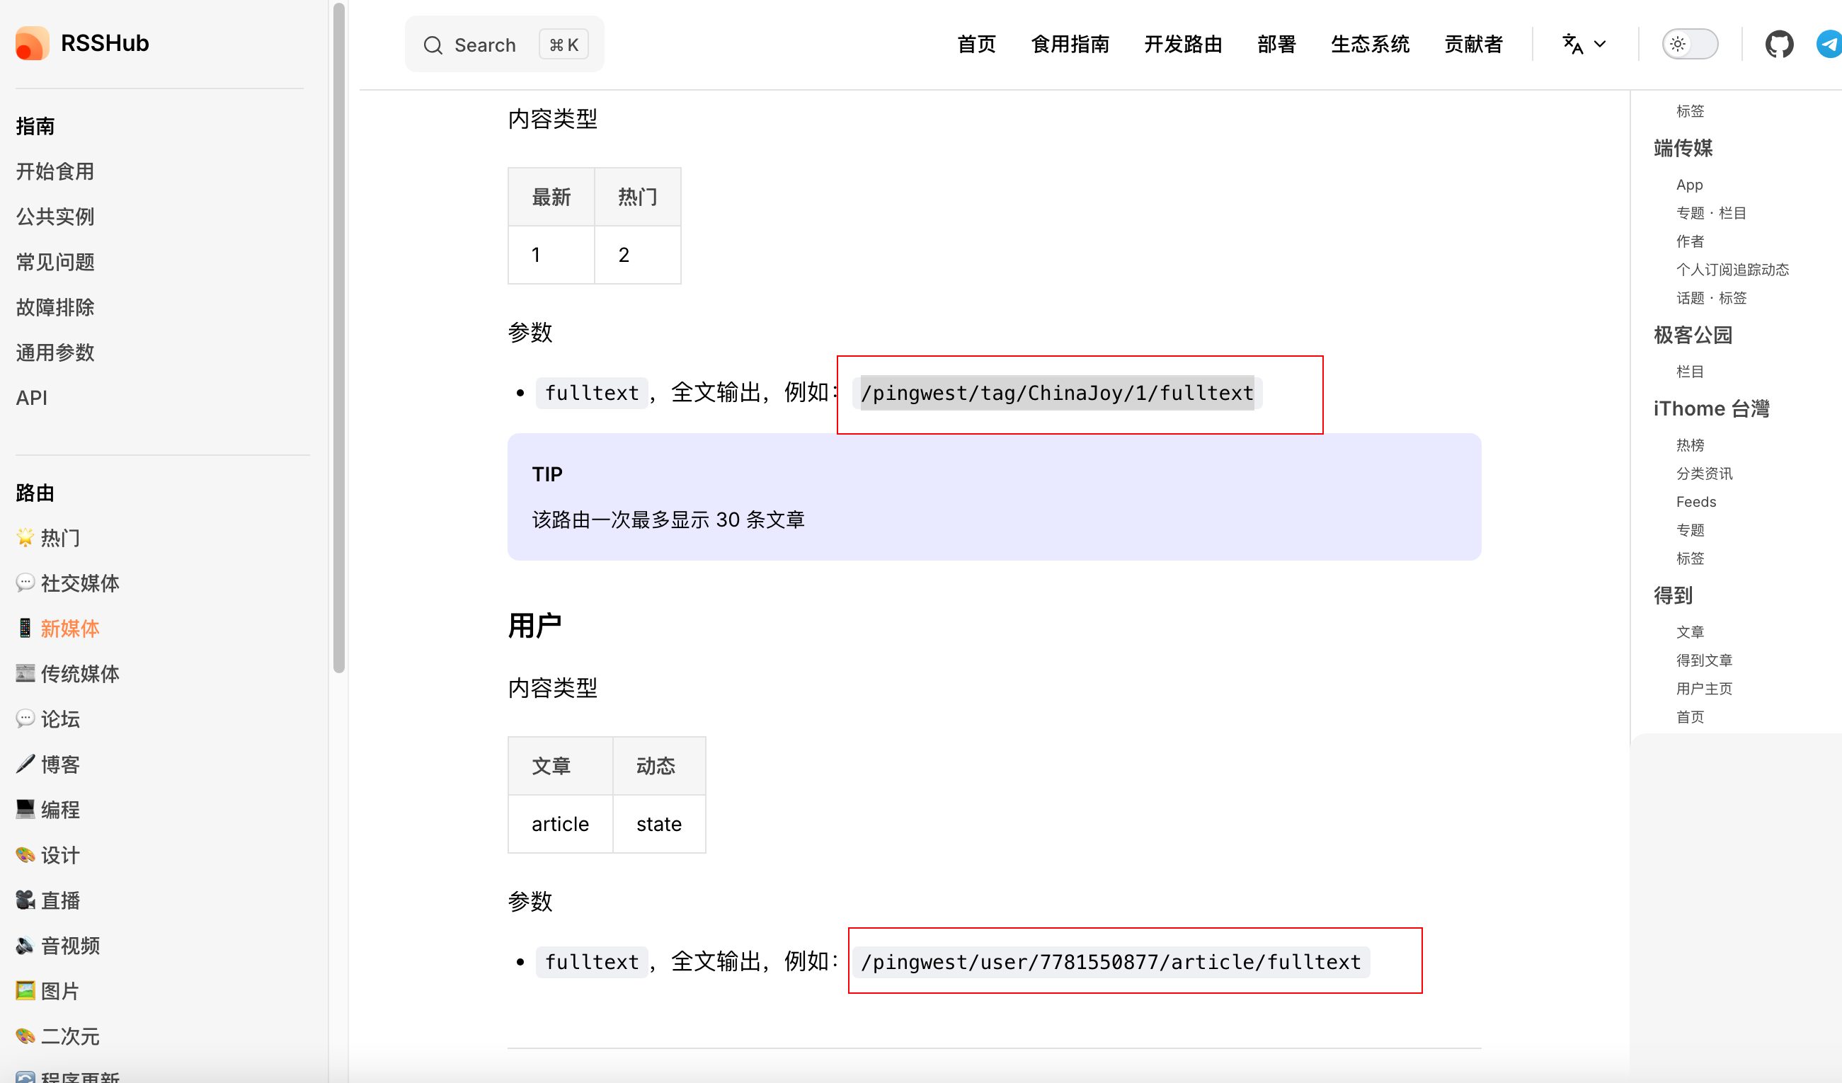Open 开发路由 in top navigation
The height and width of the screenshot is (1083, 1842).
point(1183,44)
